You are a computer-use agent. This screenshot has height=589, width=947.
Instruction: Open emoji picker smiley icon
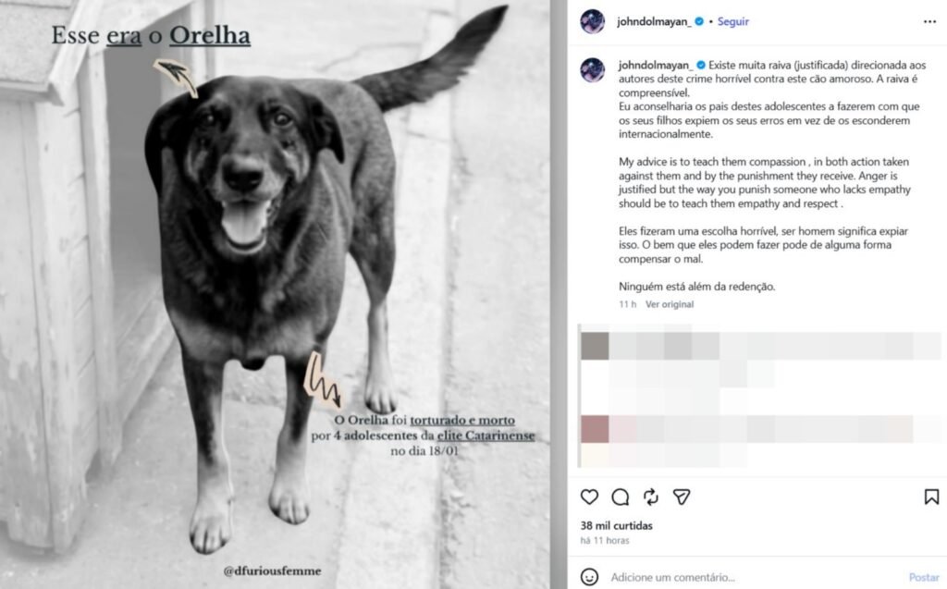(x=589, y=577)
